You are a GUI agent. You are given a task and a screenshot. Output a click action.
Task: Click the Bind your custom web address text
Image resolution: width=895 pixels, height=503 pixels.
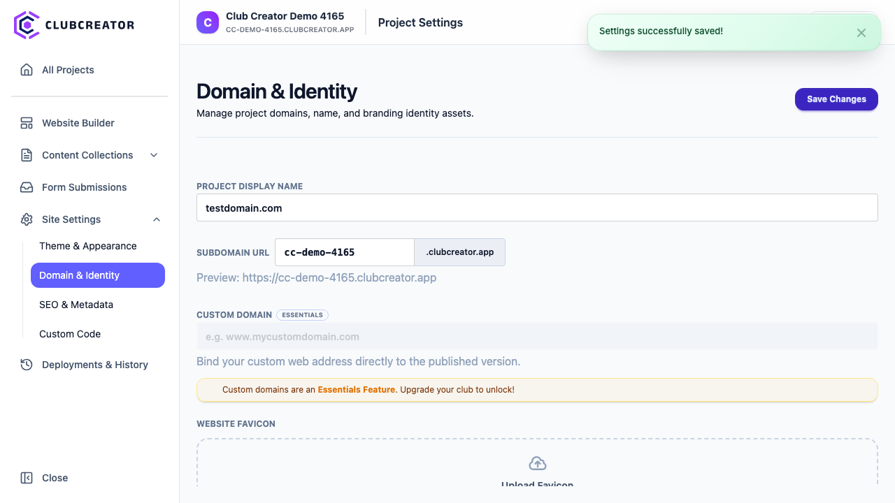pyautogui.click(x=358, y=362)
